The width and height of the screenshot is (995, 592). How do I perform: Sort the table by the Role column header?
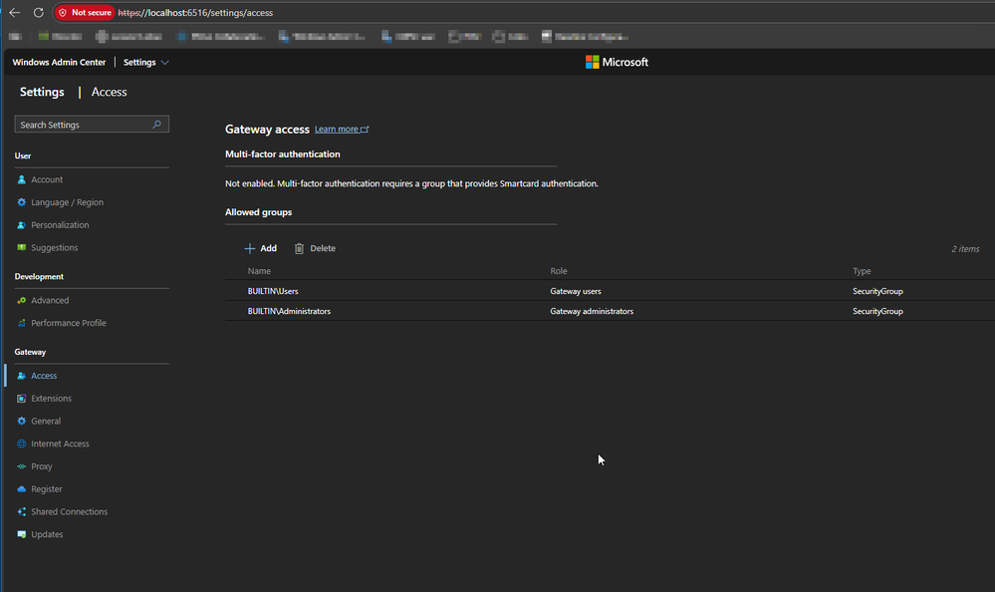coord(560,271)
